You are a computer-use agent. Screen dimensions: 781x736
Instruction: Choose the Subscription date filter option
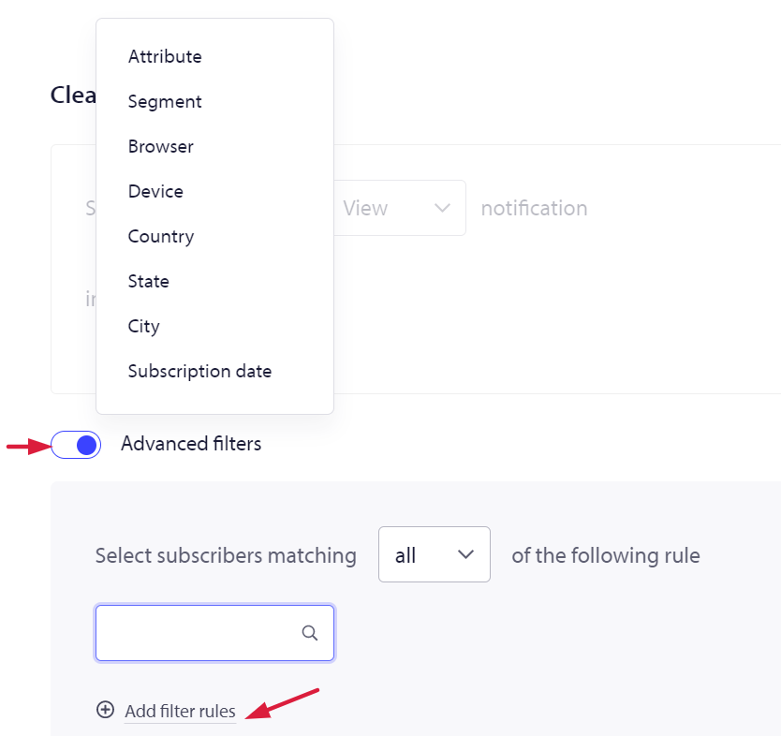(199, 371)
